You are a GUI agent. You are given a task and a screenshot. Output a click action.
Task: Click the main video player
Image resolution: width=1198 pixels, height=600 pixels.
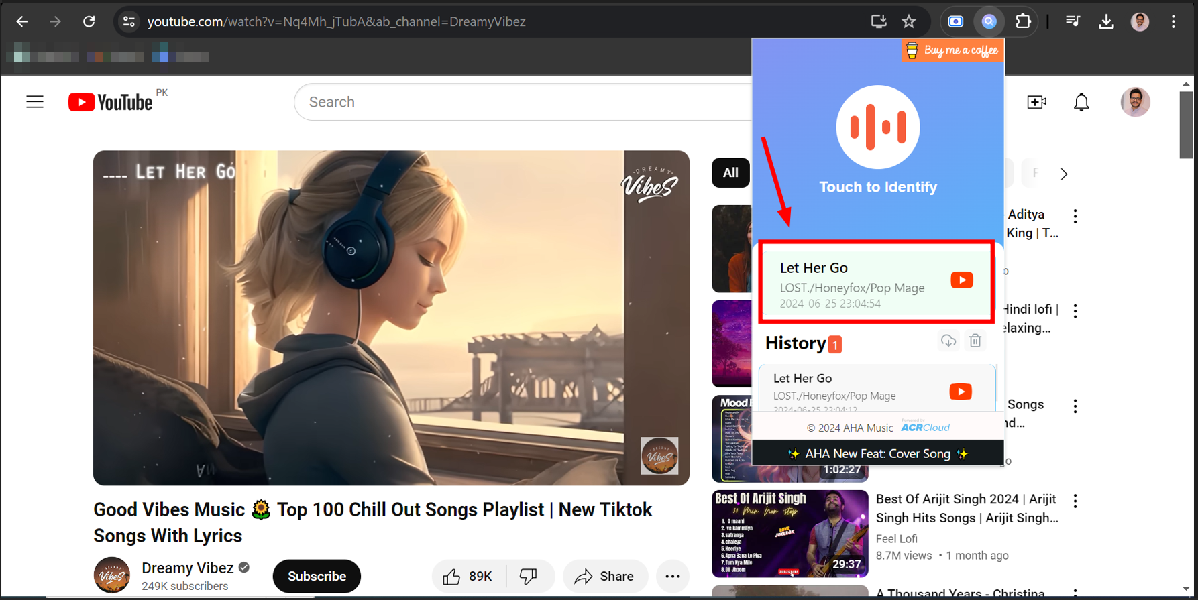391,318
